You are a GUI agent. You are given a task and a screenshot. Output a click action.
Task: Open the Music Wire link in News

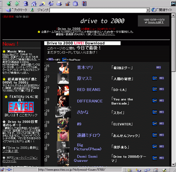[x=8, y=55]
